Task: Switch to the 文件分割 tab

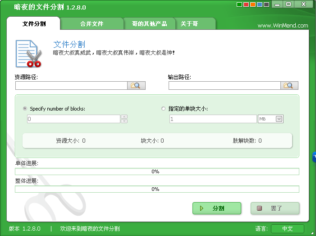Action: click(x=33, y=23)
